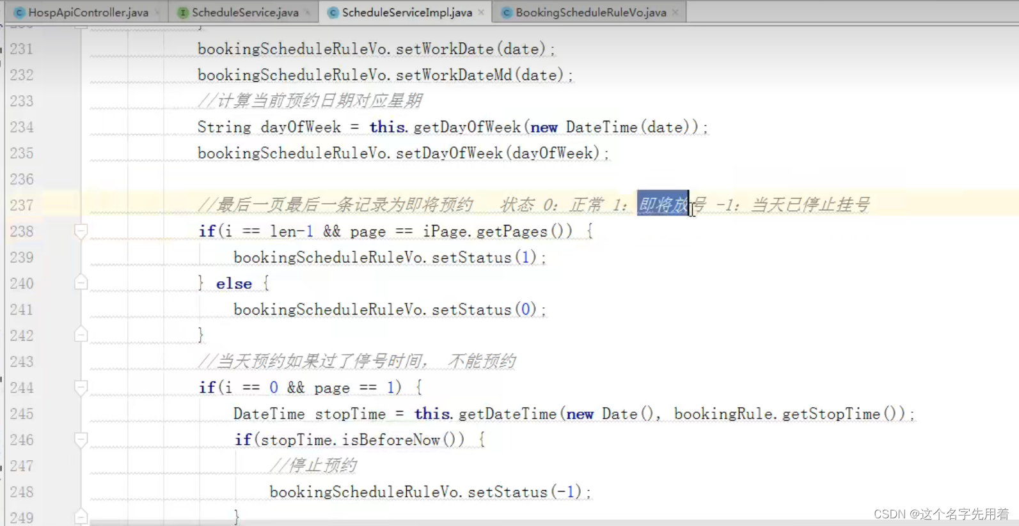Select the ScheduleServiceImpl.java tab
The height and width of the screenshot is (526, 1019).
[406, 12]
